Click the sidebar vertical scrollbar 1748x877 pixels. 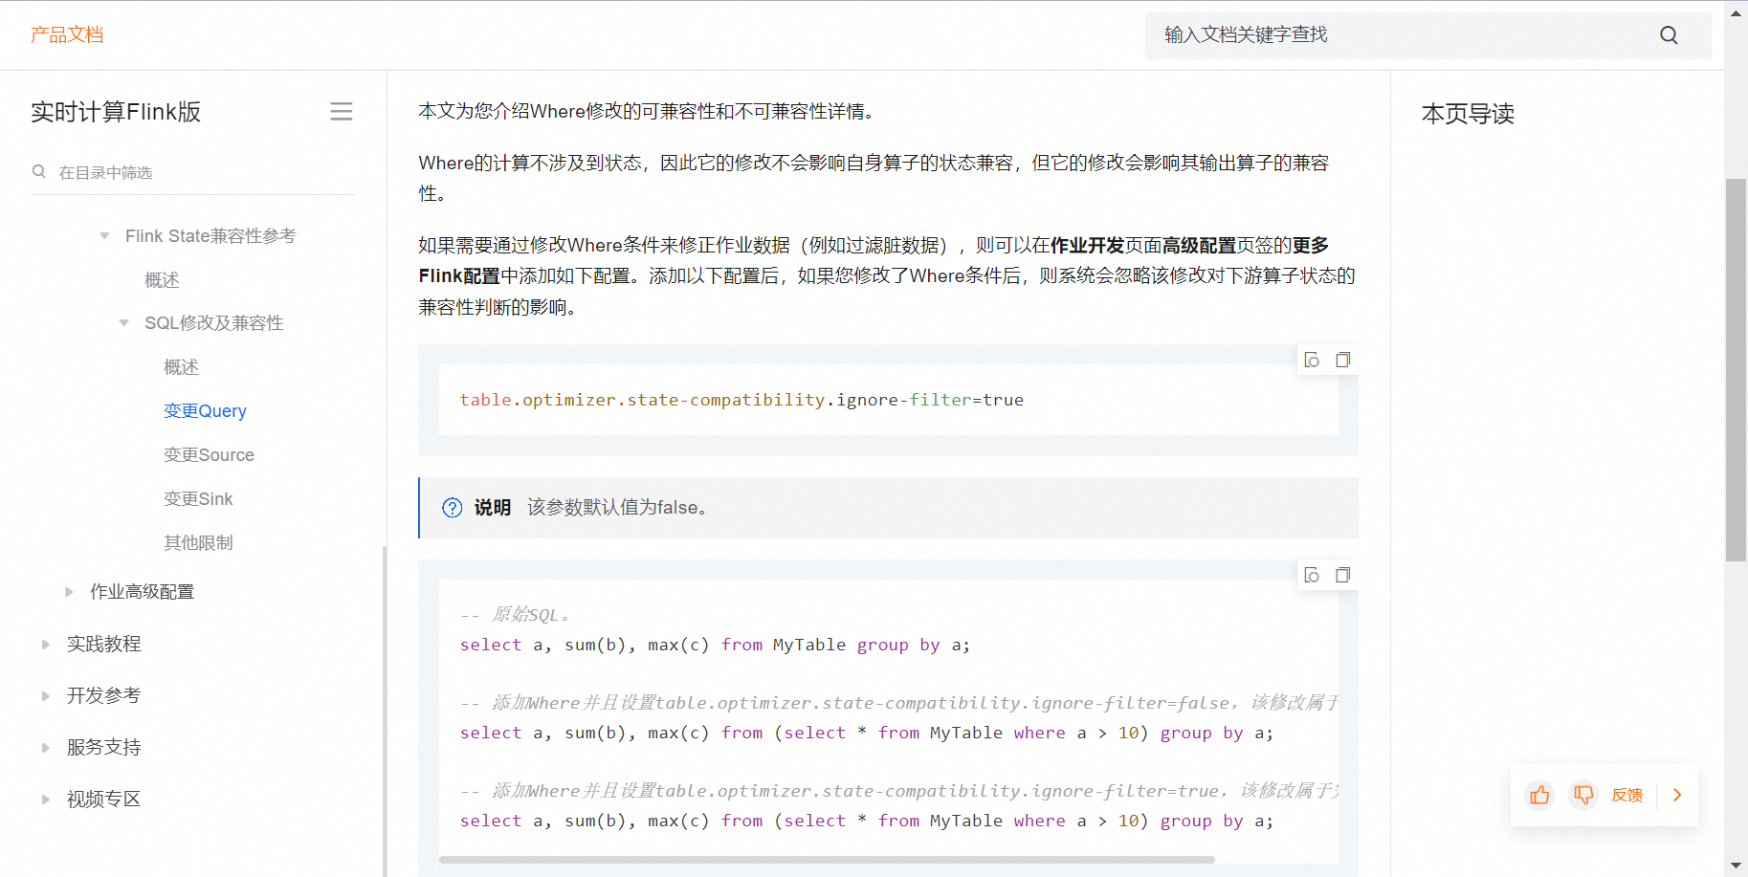[385, 711]
